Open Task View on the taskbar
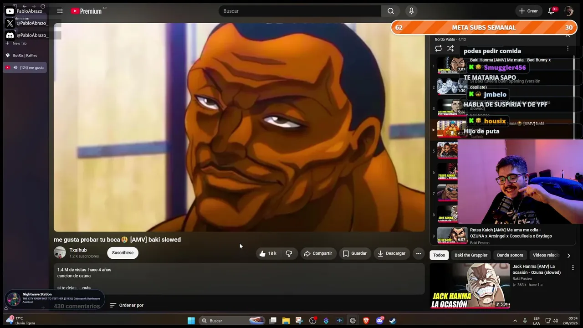Screen dimensions: 583x328 click(273, 321)
